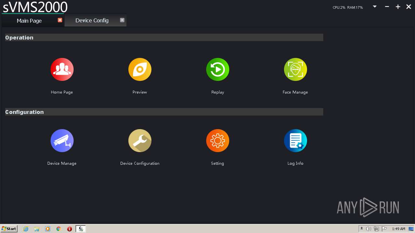The height and width of the screenshot is (233, 415).
Task: Open the Device Manage camera icon
Action: (x=62, y=140)
